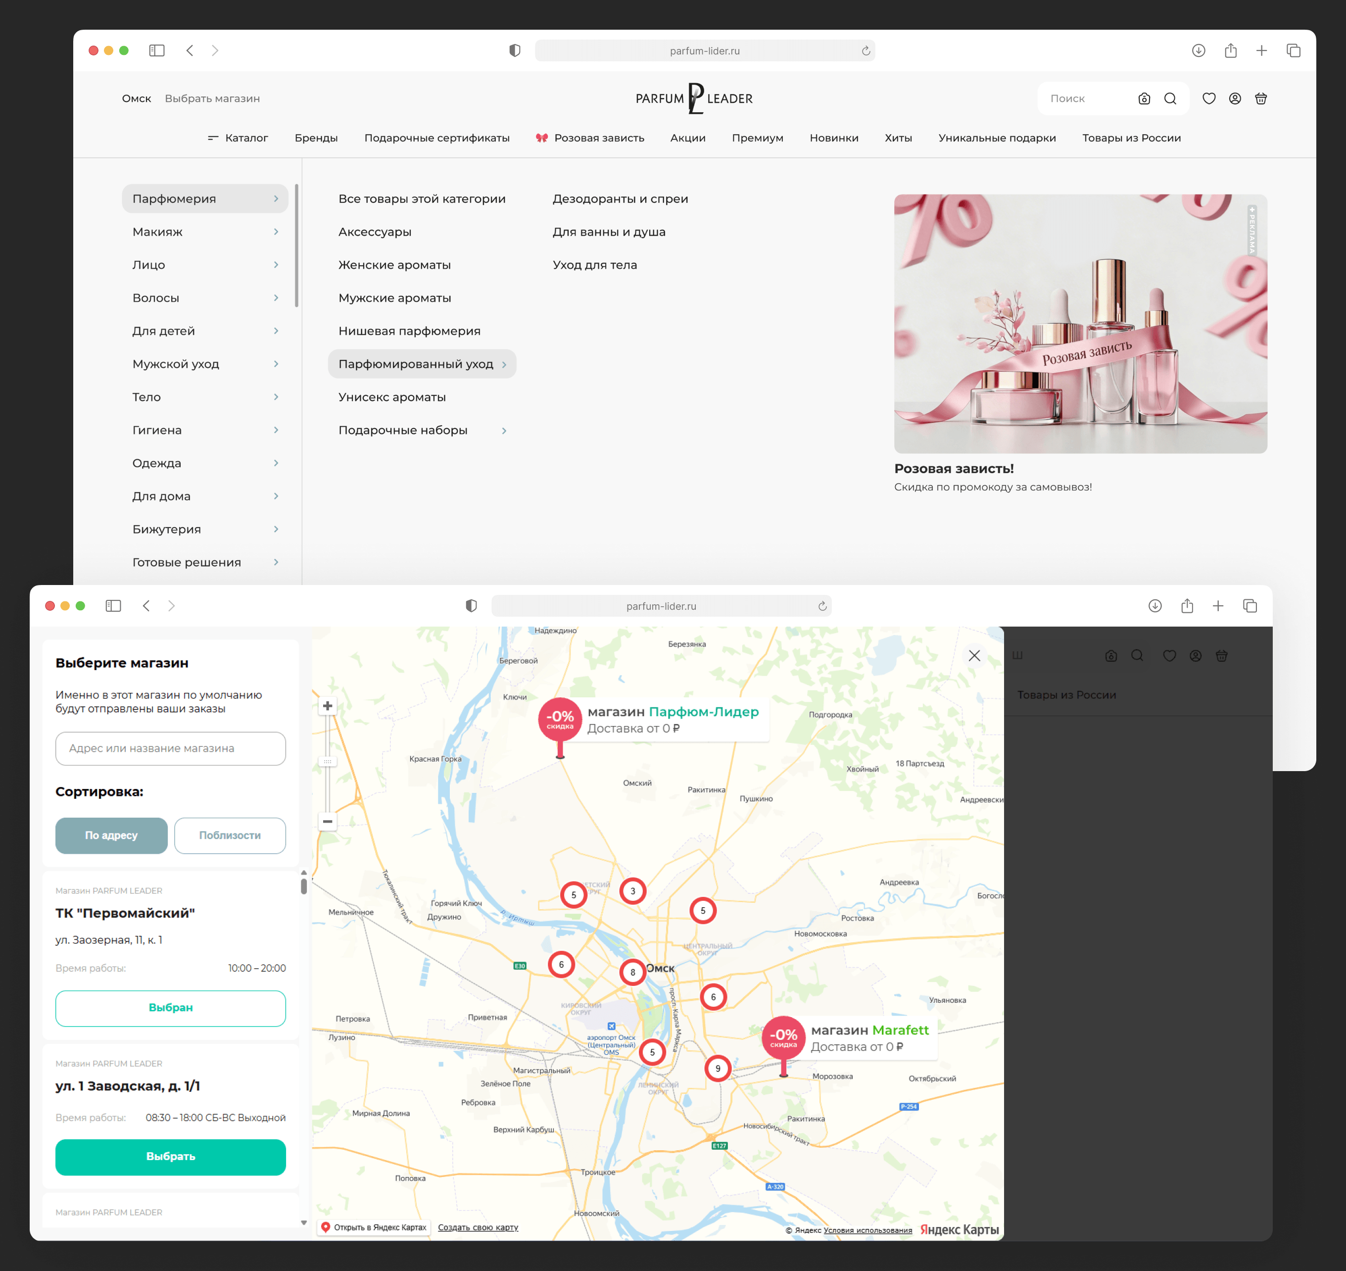Expand Волосы category
1346x1271 pixels.
point(205,298)
